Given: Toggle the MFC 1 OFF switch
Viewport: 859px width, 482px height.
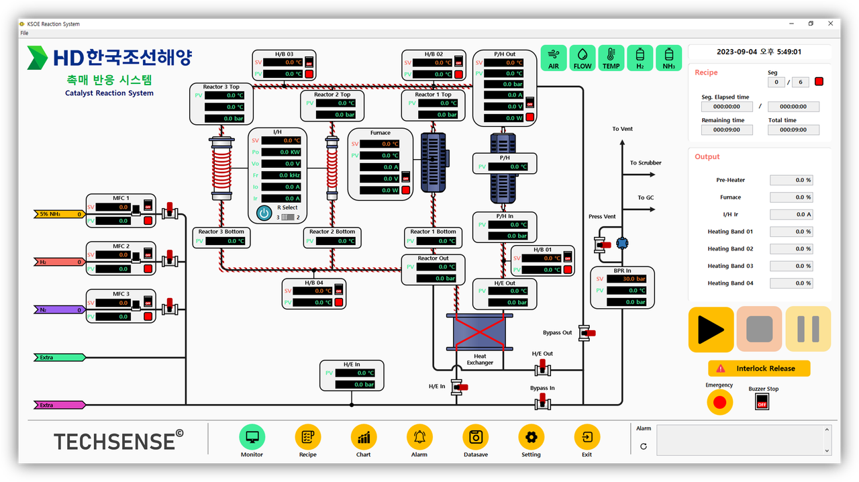Looking at the screenshot, I should click(x=148, y=205).
